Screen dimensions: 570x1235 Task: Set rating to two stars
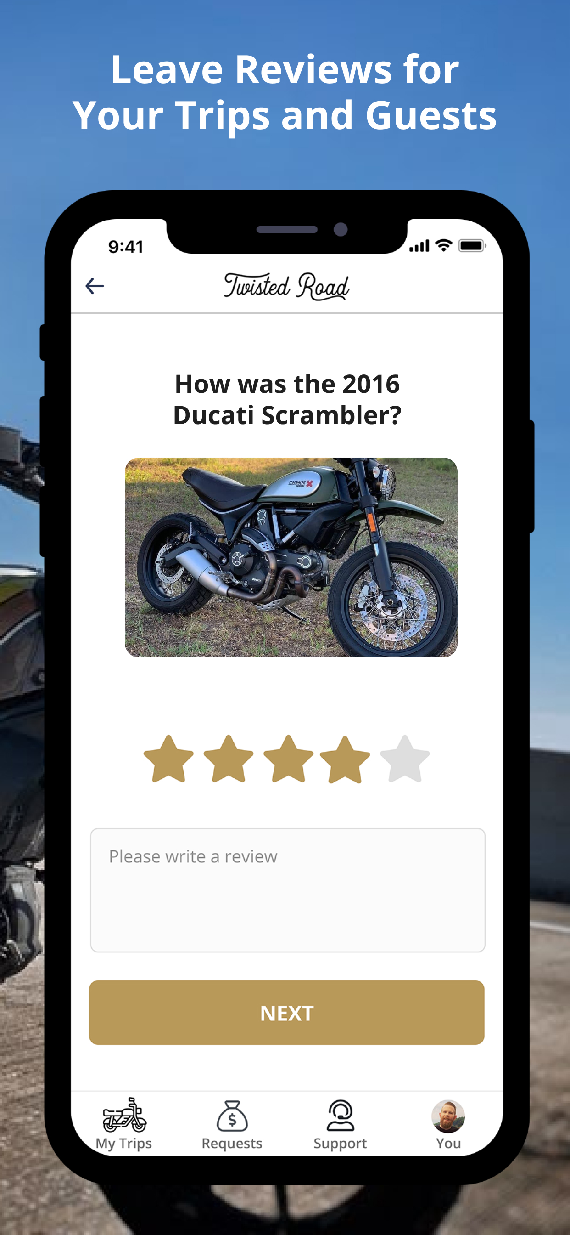click(x=229, y=759)
